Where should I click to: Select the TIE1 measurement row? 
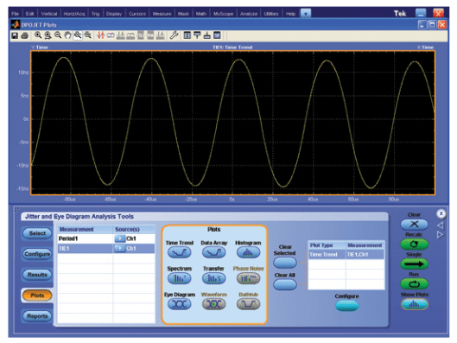tap(106, 248)
